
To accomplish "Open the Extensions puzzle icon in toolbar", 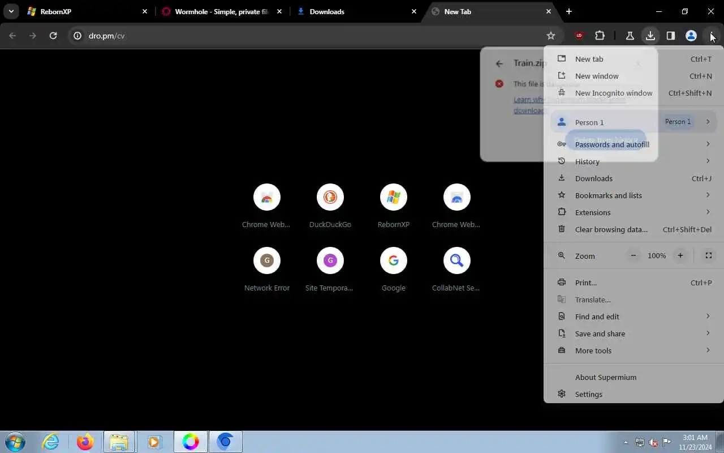I will [x=600, y=36].
